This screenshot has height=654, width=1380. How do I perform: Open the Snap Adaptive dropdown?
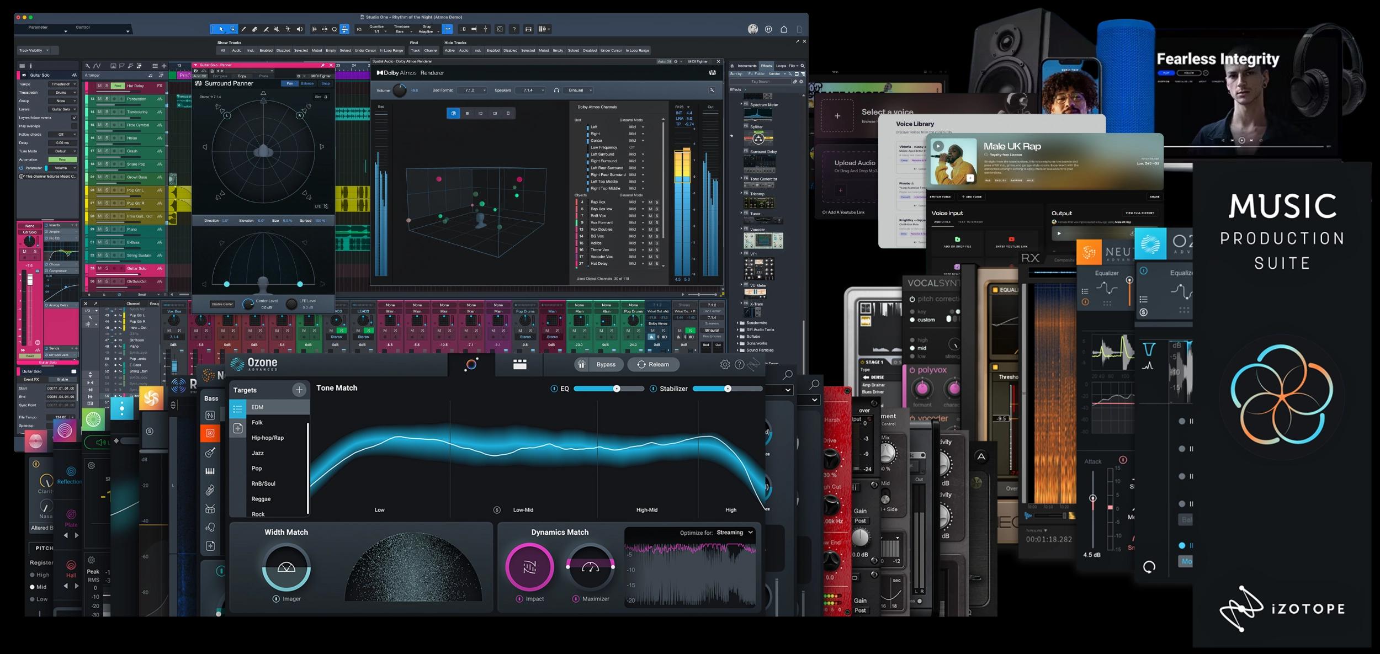coord(428,31)
